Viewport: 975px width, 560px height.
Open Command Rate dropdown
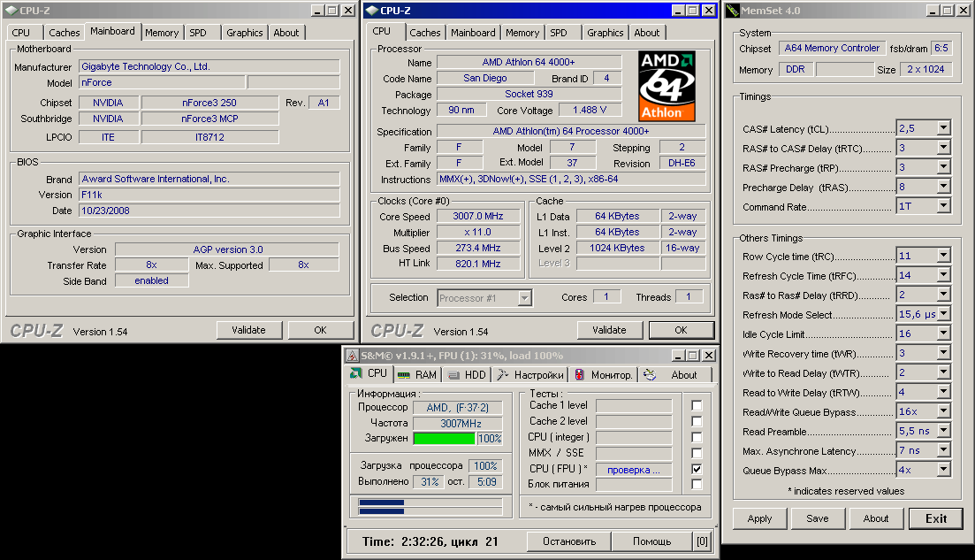[x=943, y=206]
